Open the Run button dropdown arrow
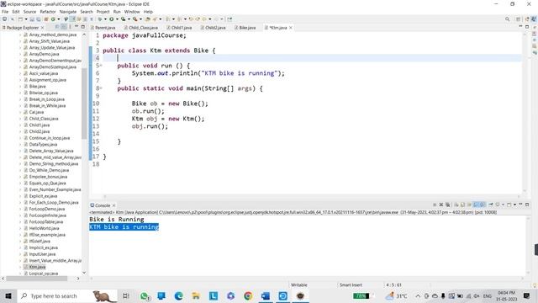Viewport: 538px width, 303px height. (x=117, y=19)
